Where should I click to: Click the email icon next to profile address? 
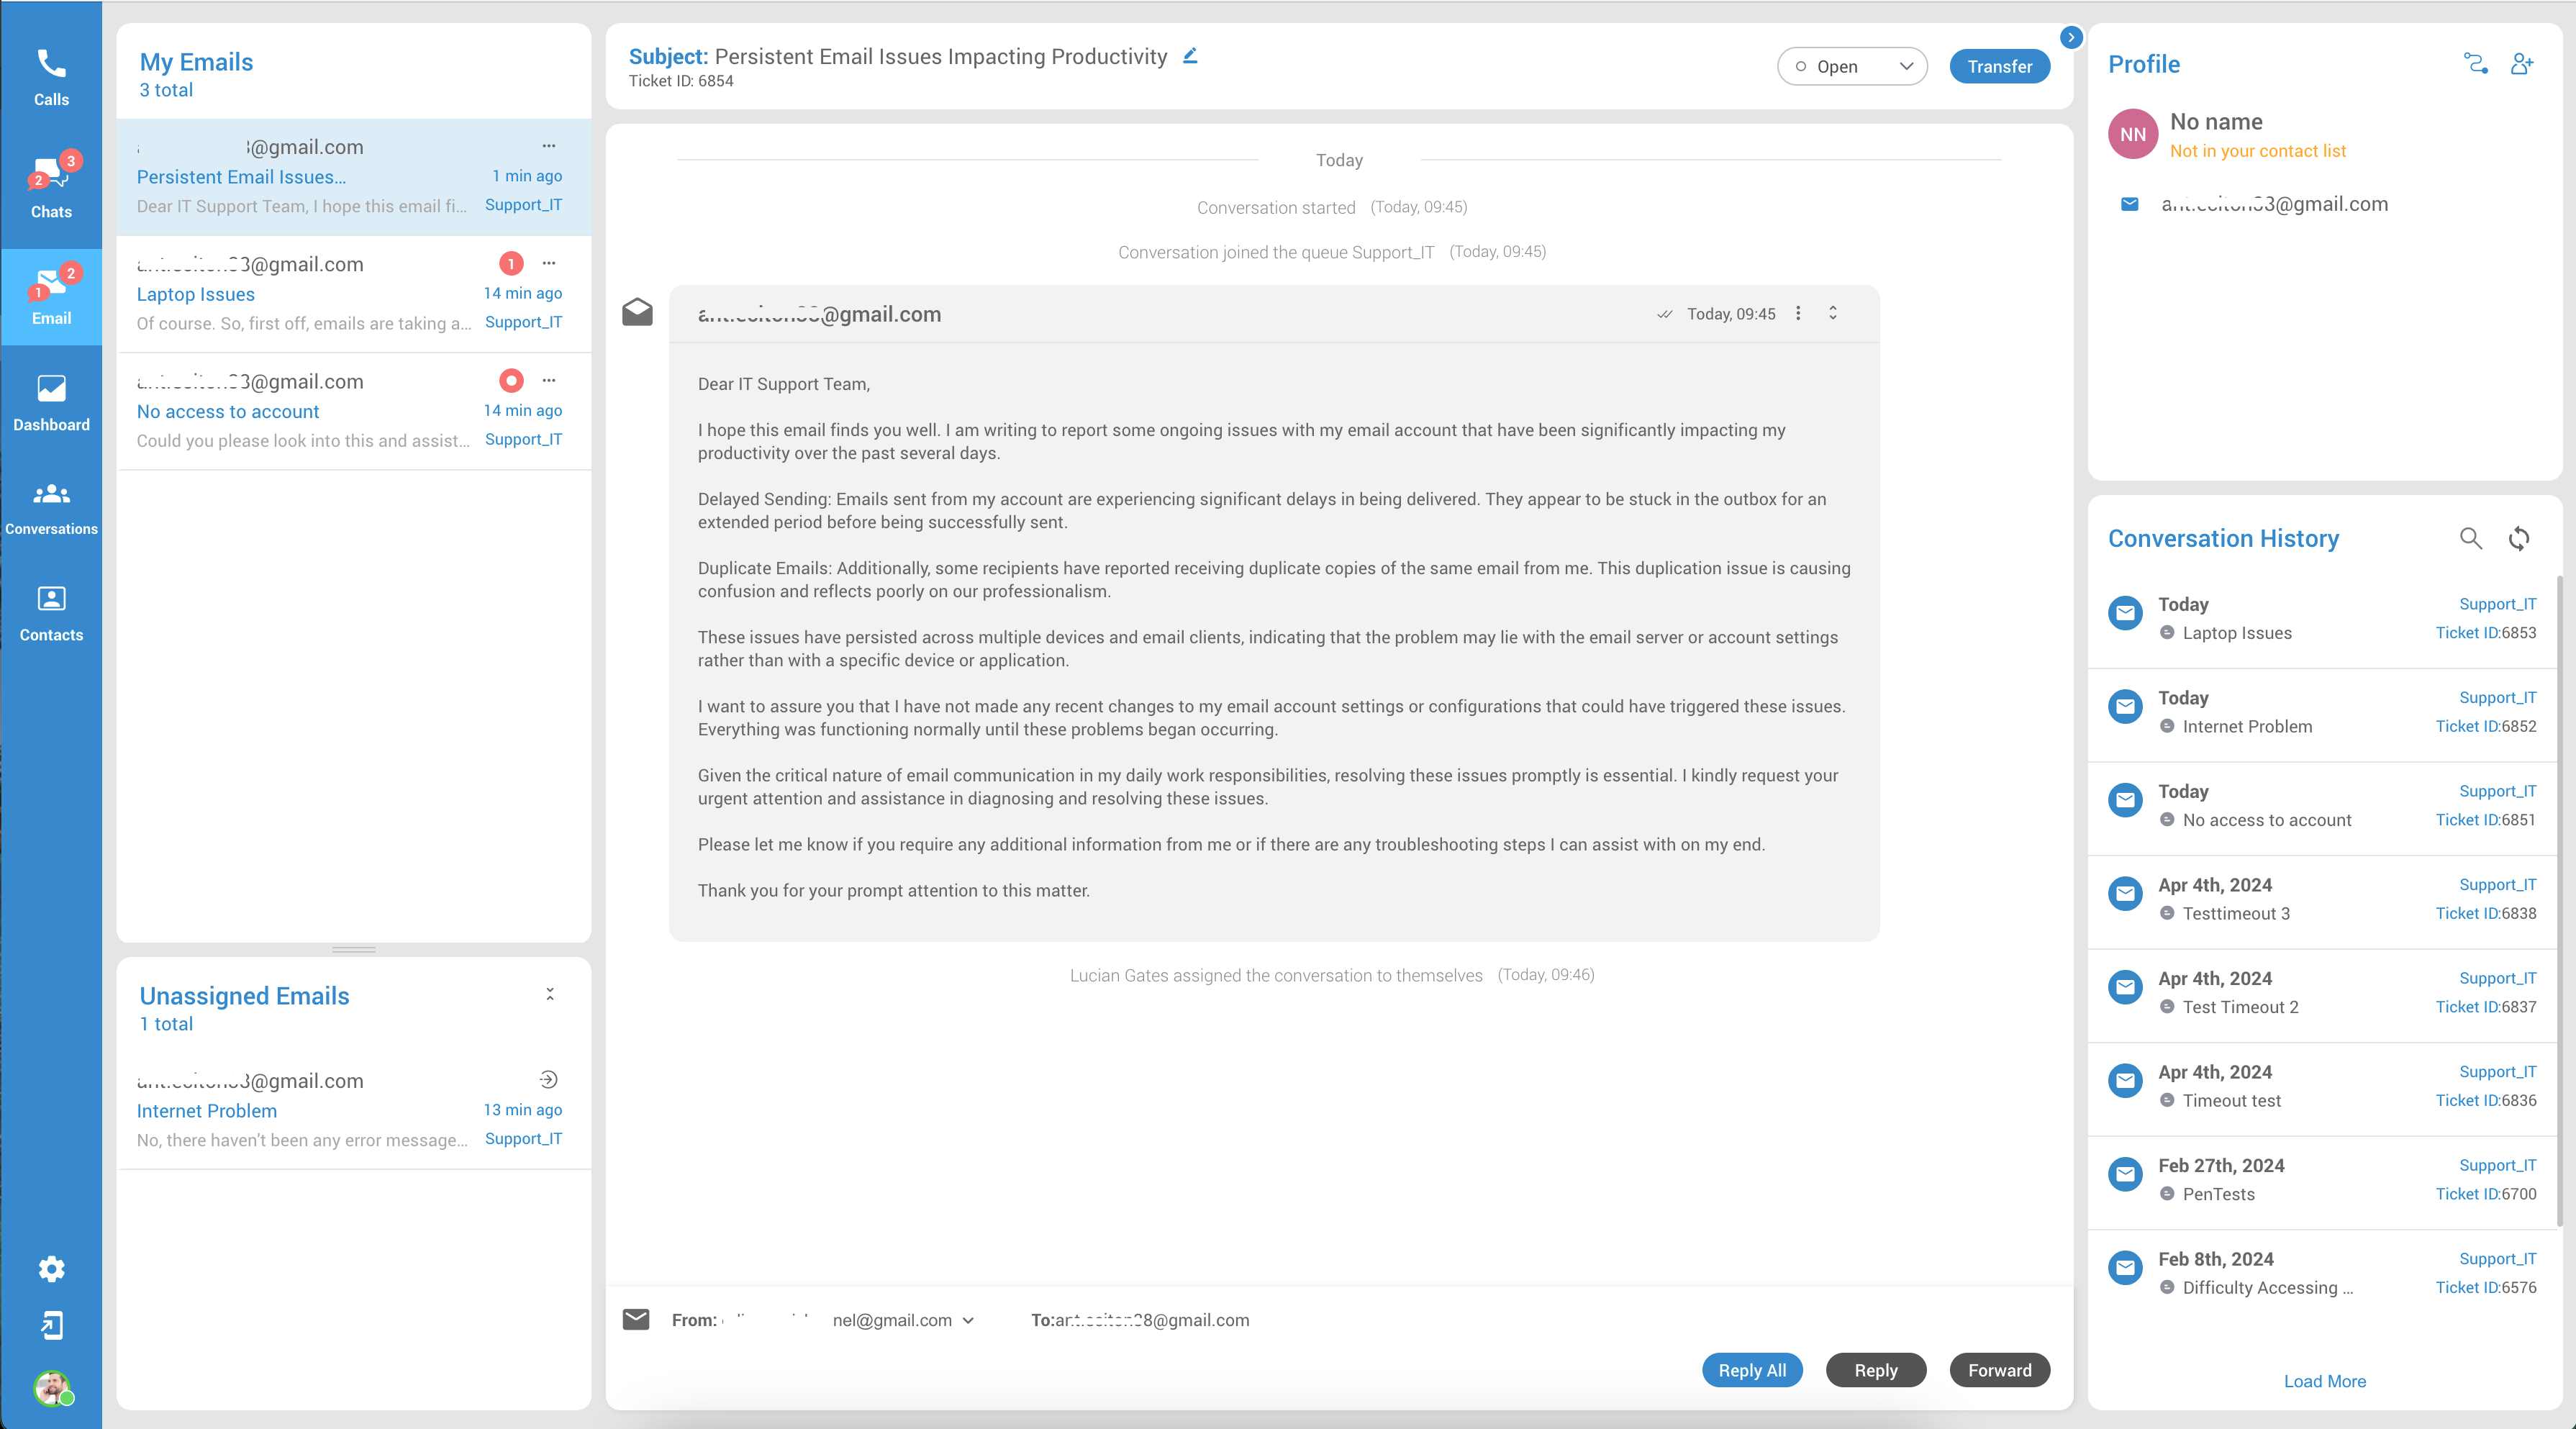pyautogui.click(x=2130, y=204)
